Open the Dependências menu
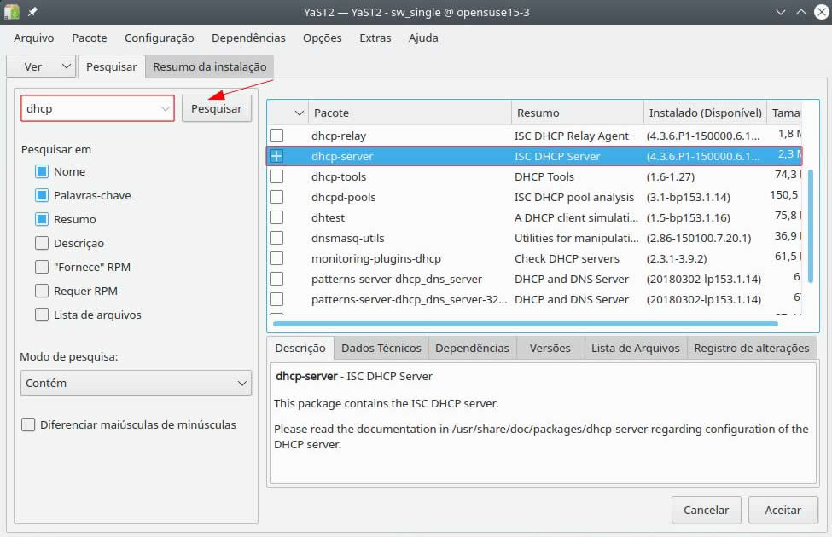 click(248, 38)
